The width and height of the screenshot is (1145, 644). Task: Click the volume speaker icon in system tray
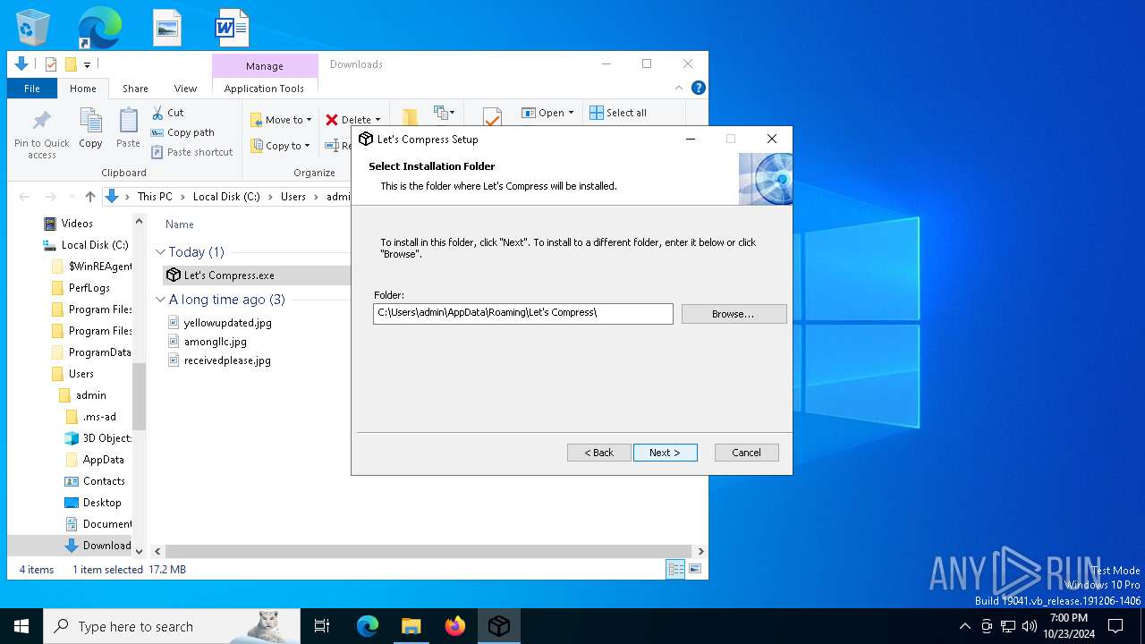[1030, 626]
